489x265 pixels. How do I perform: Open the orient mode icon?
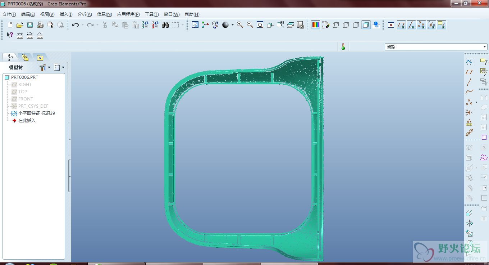point(215,25)
